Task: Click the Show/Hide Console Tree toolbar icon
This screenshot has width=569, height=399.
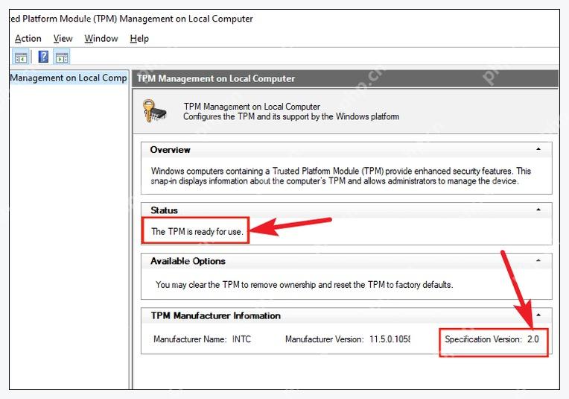Action: pos(21,57)
